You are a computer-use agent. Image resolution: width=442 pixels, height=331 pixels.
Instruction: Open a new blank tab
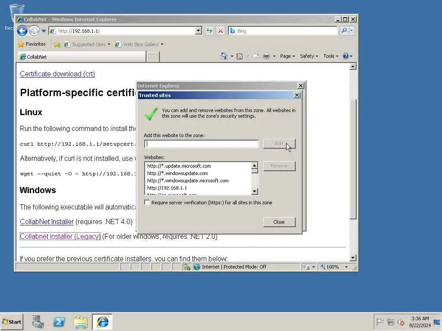click(x=153, y=57)
